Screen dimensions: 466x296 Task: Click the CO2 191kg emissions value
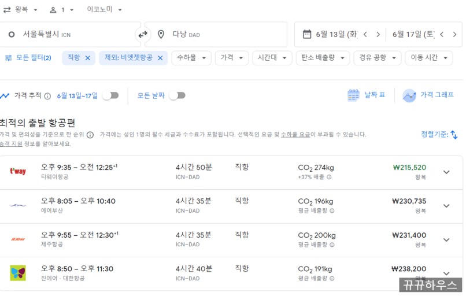tap(315, 269)
